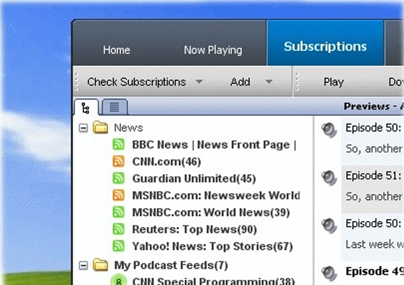Select MSNBC.com: Newsweek World feed
404x285 pixels.
point(216,196)
